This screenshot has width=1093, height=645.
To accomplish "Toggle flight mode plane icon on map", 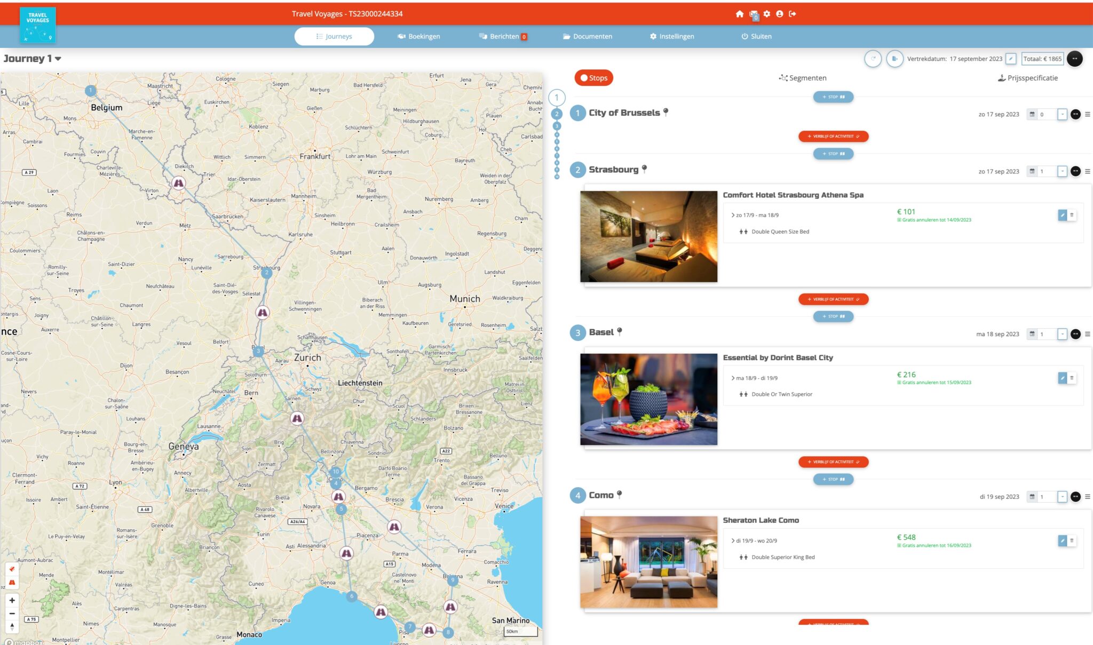I will [12, 569].
